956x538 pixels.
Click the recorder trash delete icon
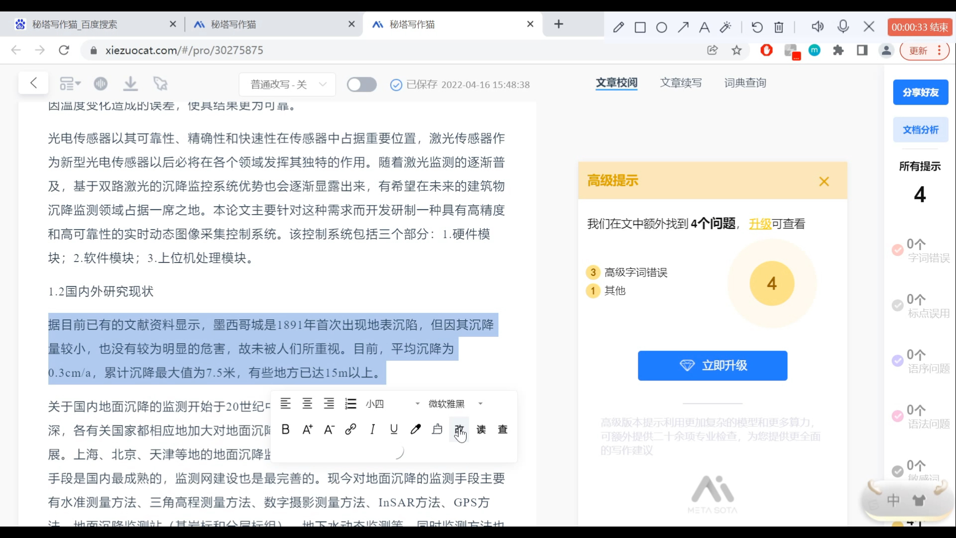point(779,27)
